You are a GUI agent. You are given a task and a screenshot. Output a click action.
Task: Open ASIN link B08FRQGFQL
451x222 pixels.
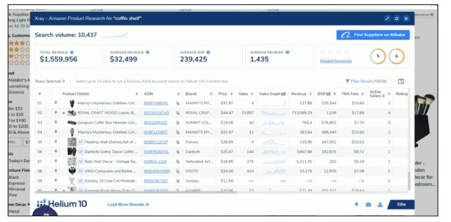coord(156,151)
